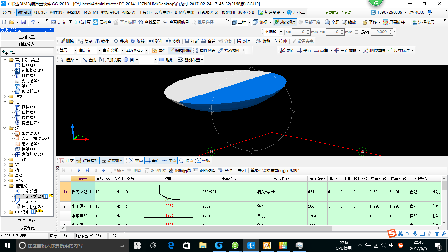This screenshot has height=252, width=448.
Task: Run 汇总计算 from the toolbar
Action: [x=80, y=22]
